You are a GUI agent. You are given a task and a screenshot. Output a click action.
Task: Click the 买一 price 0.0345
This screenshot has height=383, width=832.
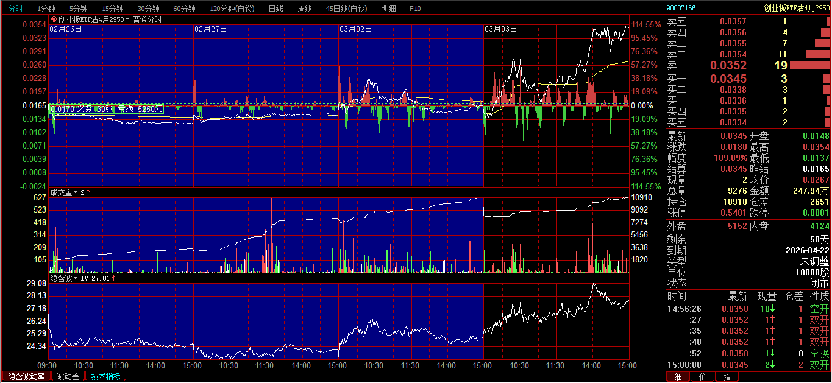click(728, 79)
